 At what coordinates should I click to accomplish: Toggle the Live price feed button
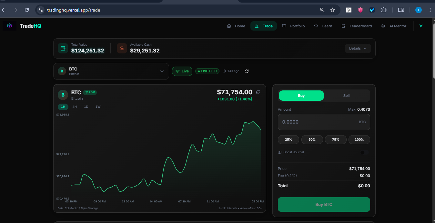click(182, 71)
